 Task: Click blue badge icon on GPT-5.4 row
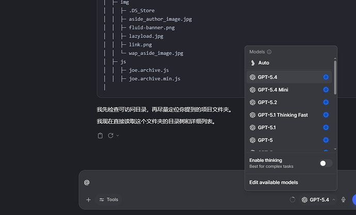pyautogui.click(x=326, y=77)
